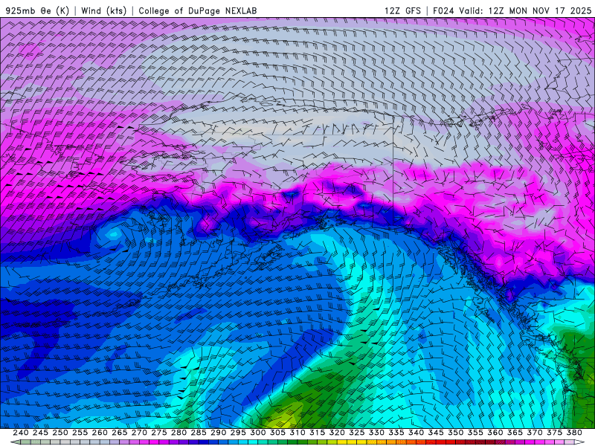595x446 pixels.
Task: Select the 255 value on the color scale
Action: pyautogui.click(x=80, y=433)
